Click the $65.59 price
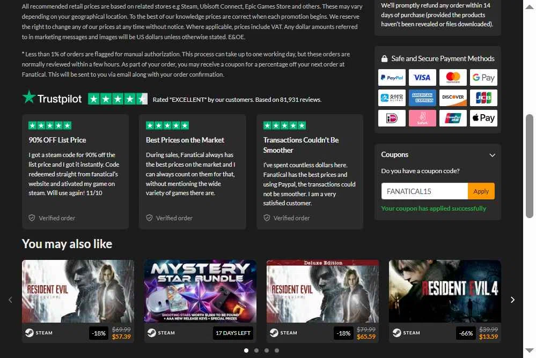This screenshot has width=536, height=358. click(x=366, y=337)
